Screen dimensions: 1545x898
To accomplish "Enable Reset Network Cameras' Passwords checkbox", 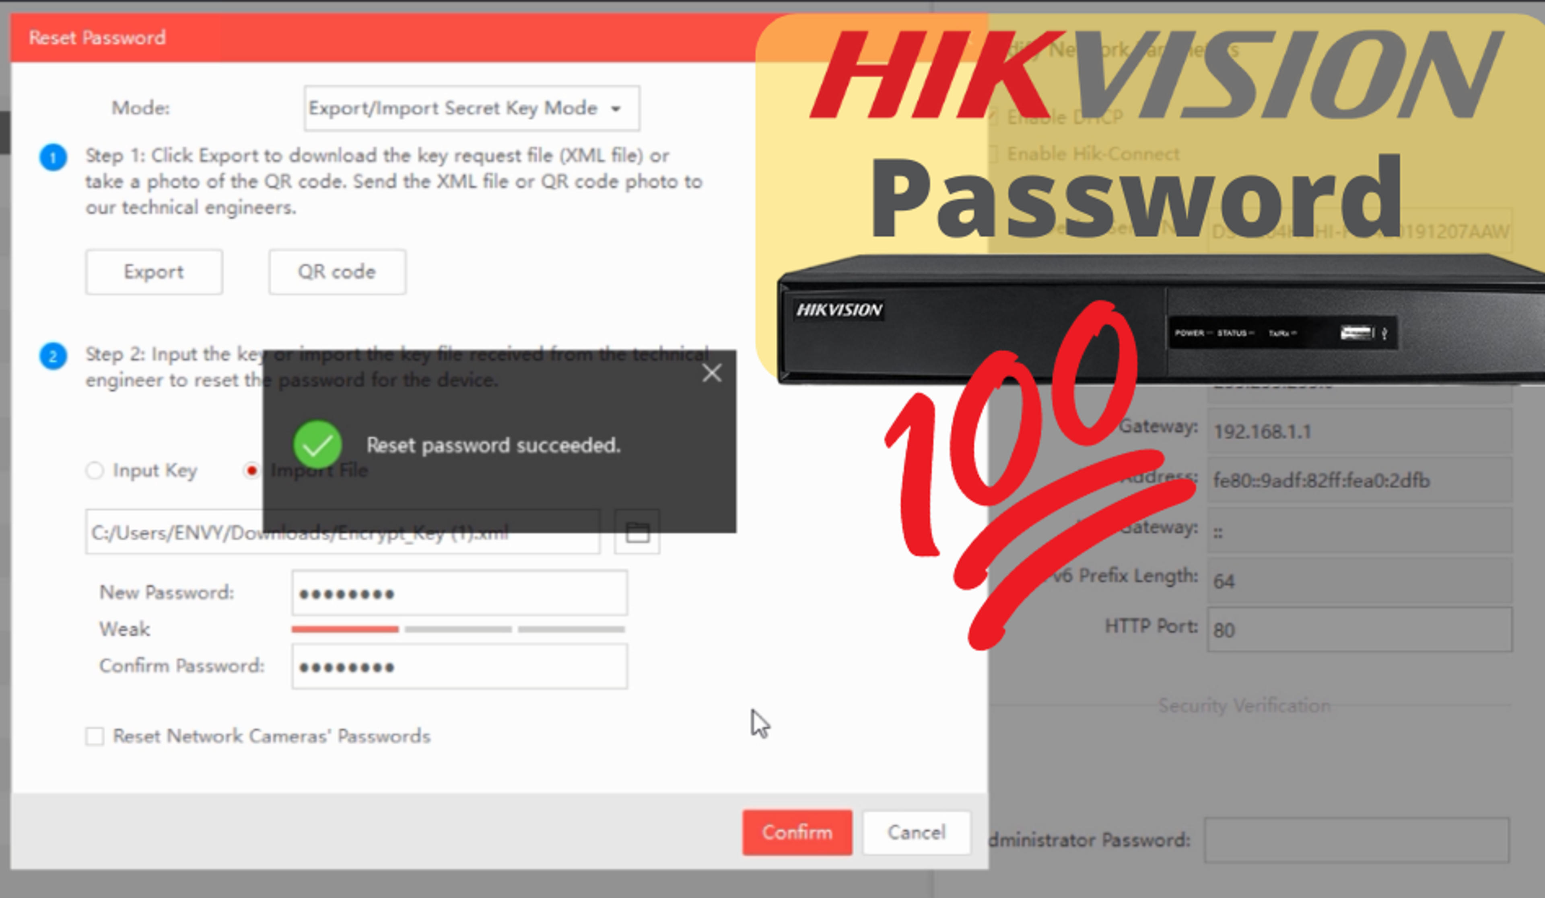I will point(95,736).
